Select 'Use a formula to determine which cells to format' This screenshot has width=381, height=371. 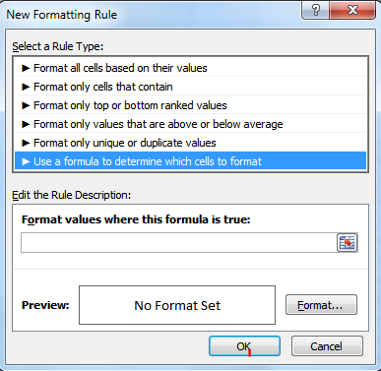tap(190, 161)
